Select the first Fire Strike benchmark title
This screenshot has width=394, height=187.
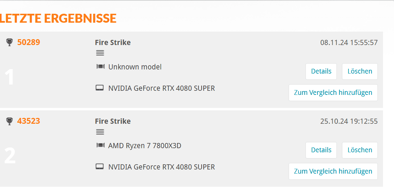pos(113,43)
